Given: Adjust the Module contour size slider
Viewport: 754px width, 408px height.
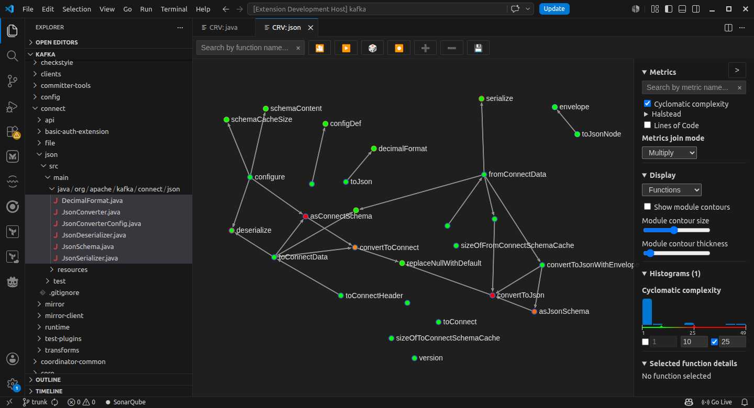Looking at the screenshot, I should point(676,230).
